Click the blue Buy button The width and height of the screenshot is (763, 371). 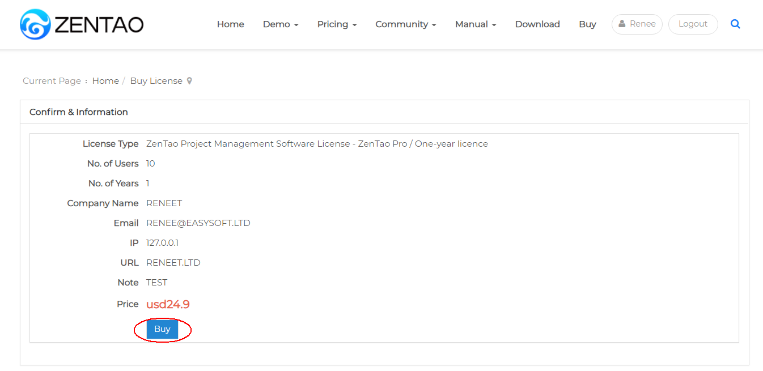[x=162, y=330]
